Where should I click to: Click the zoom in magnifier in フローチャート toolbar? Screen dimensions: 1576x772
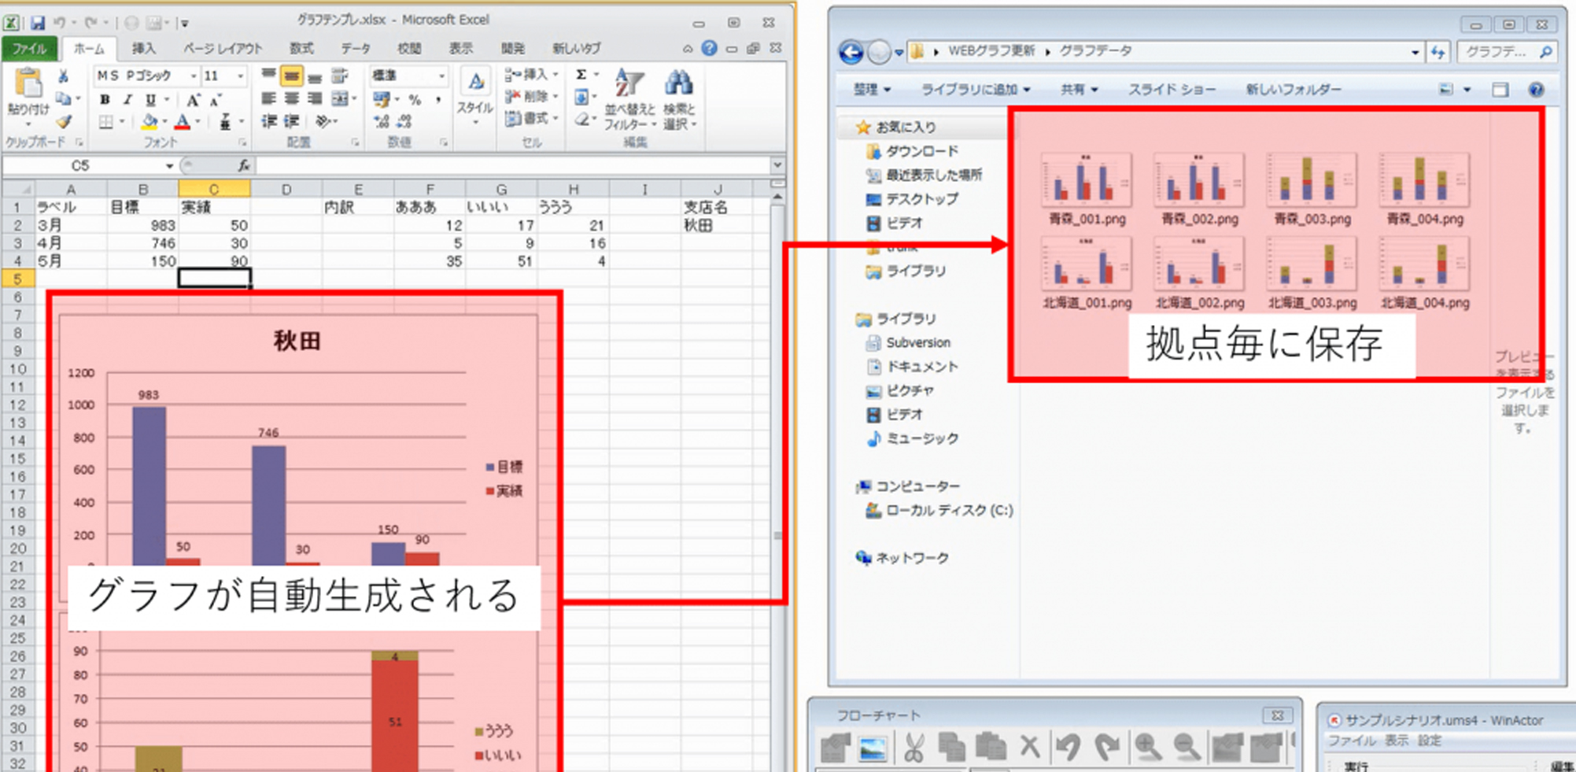coord(1147,747)
